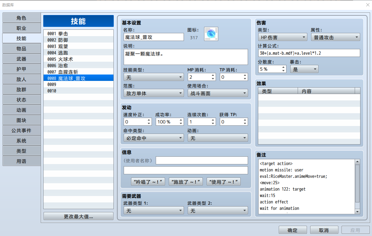Decrease the 分散度 value
Image resolution: width=372 pixels, height=236 pixels.
tap(283, 71)
